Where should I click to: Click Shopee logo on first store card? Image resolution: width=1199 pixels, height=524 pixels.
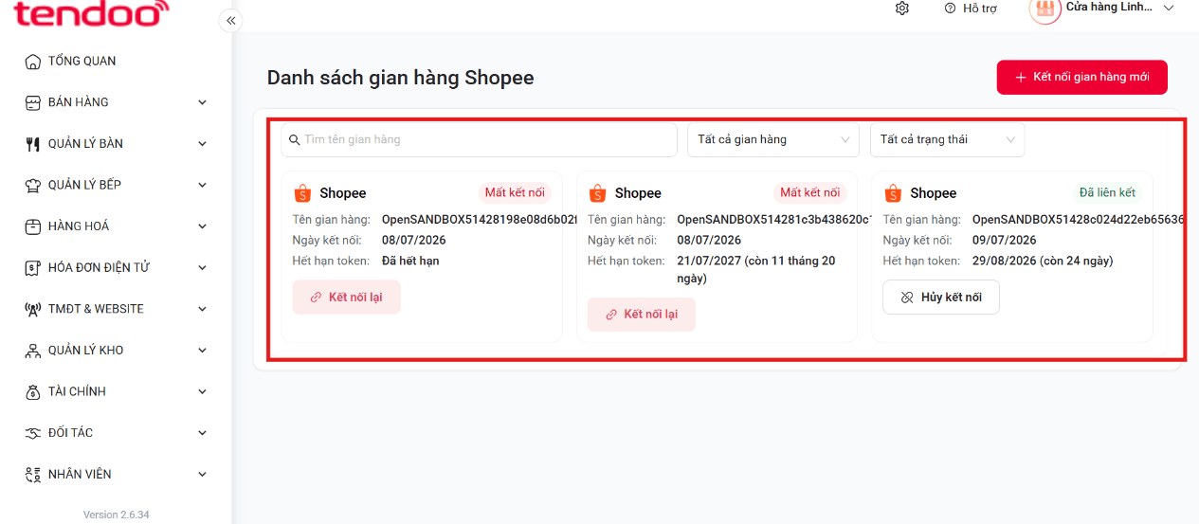coord(302,193)
